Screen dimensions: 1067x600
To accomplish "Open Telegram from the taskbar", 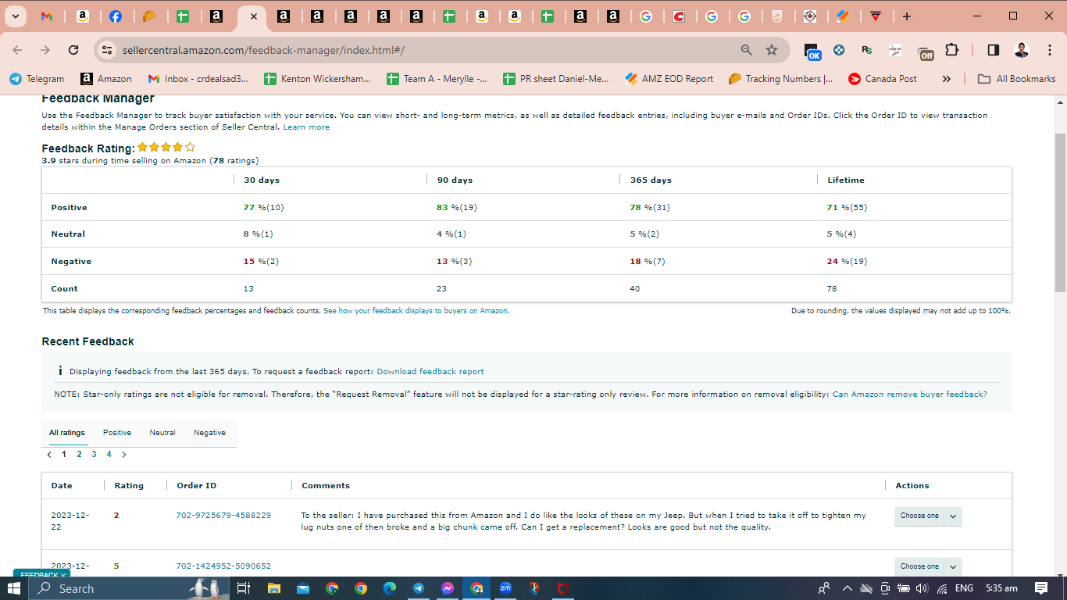I will [x=419, y=588].
